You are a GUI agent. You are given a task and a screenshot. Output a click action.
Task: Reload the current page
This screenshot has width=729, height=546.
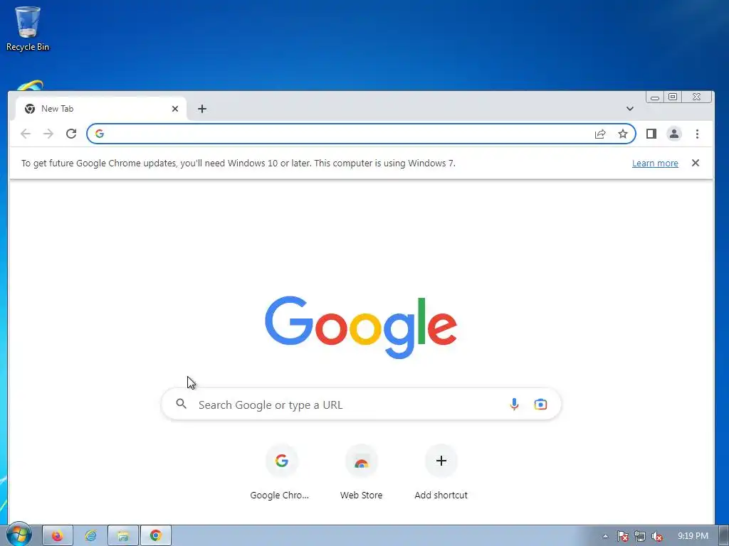[x=71, y=134]
